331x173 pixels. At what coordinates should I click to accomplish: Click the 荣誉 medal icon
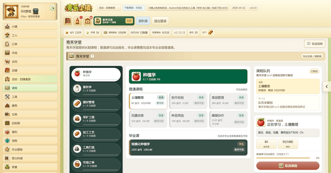click(7, 167)
